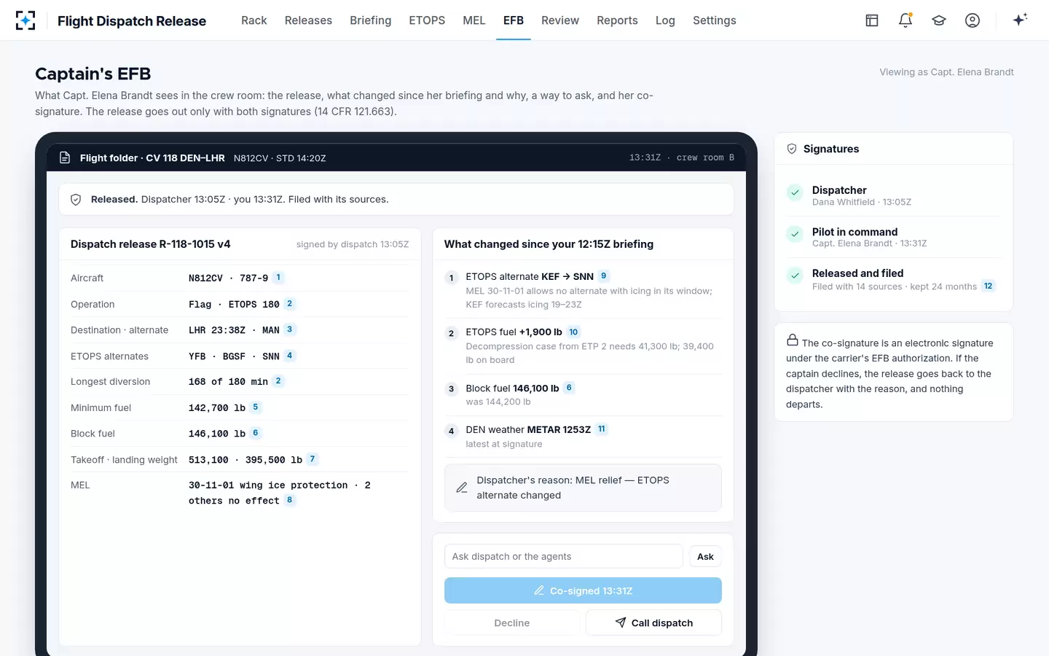Viewport: 1049px width, 656px height.
Task: Go to the Log tab
Action: (x=665, y=20)
